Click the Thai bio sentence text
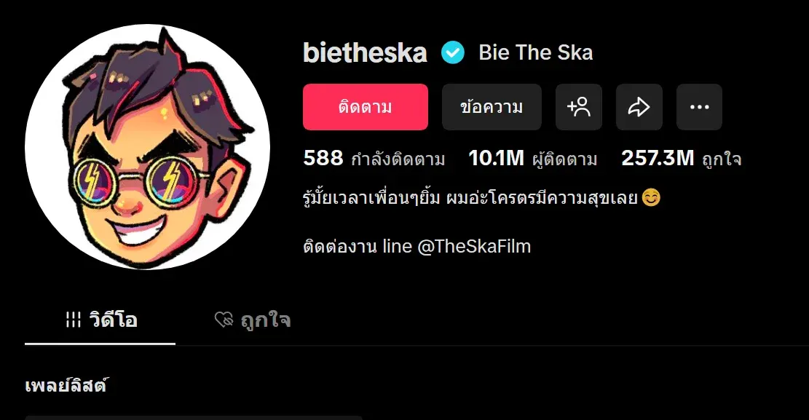The width and height of the screenshot is (809, 420). coord(470,198)
